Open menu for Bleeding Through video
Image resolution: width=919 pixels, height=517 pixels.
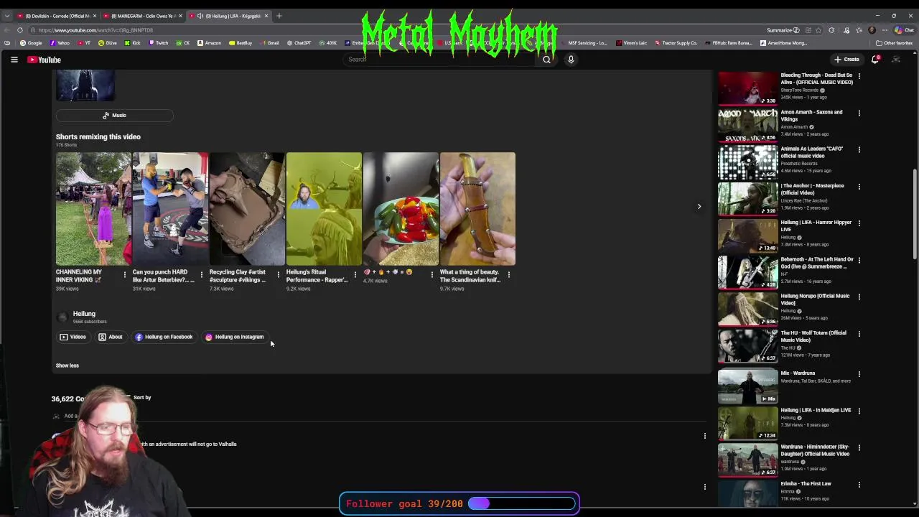859,76
